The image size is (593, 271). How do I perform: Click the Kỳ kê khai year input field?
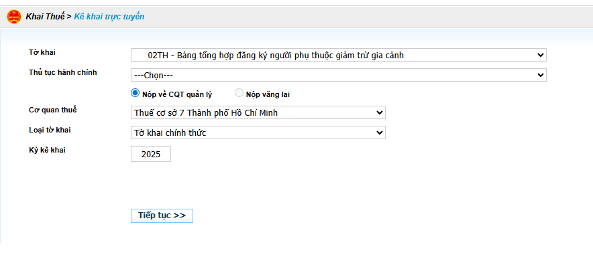151,155
